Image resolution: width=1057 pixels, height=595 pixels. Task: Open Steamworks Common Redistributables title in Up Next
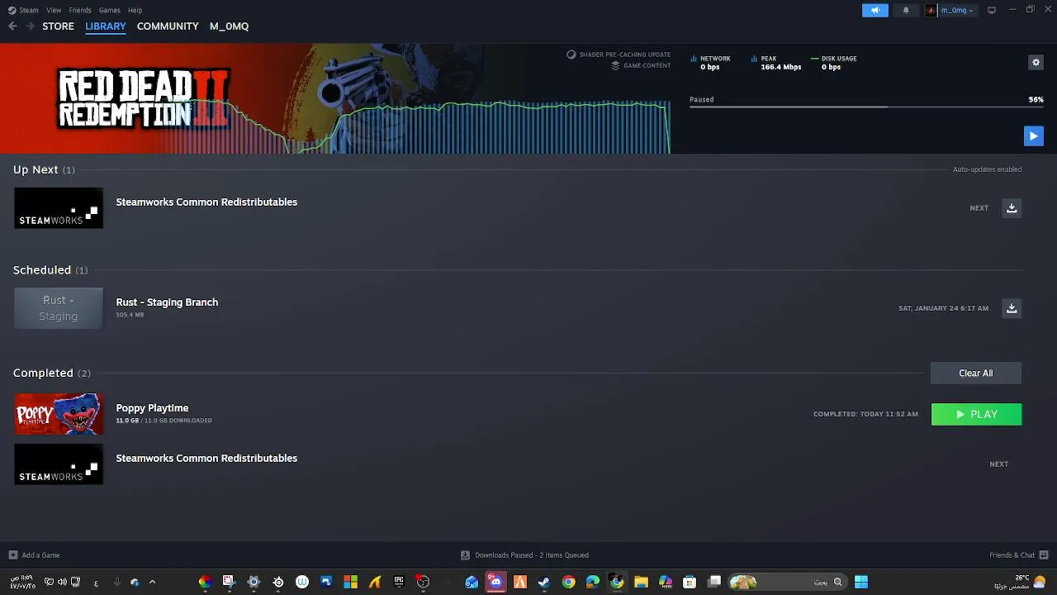(206, 202)
